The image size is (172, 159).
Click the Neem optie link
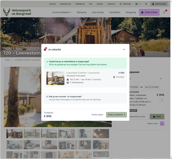(x=153, y=124)
